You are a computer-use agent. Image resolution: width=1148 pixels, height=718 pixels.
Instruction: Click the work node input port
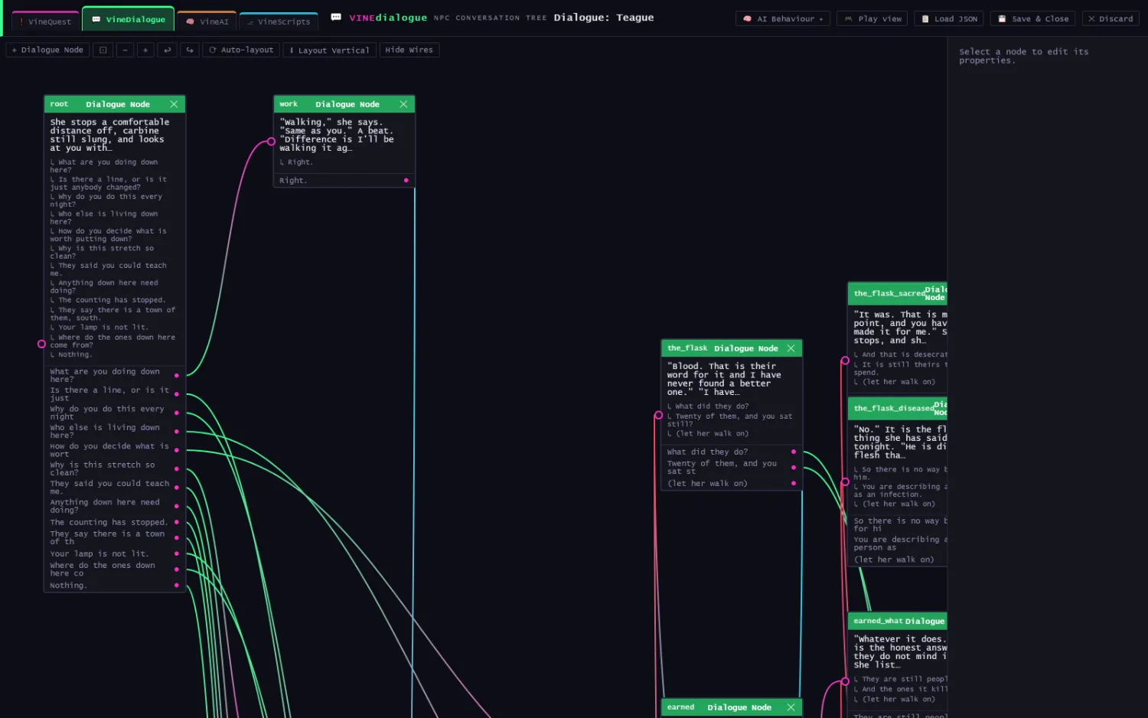(x=272, y=142)
